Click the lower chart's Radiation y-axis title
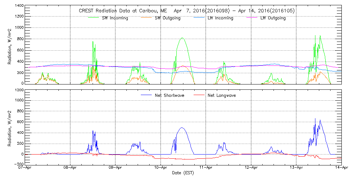This screenshot has height=176, width=352. pos(10,126)
